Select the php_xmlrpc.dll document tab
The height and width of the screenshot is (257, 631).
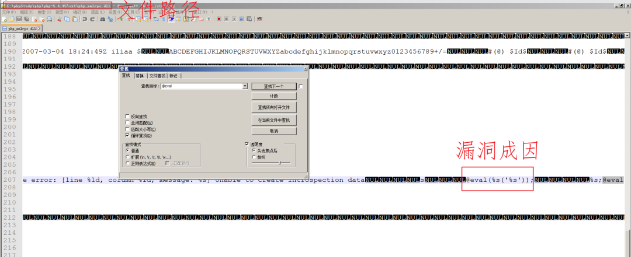point(21,29)
